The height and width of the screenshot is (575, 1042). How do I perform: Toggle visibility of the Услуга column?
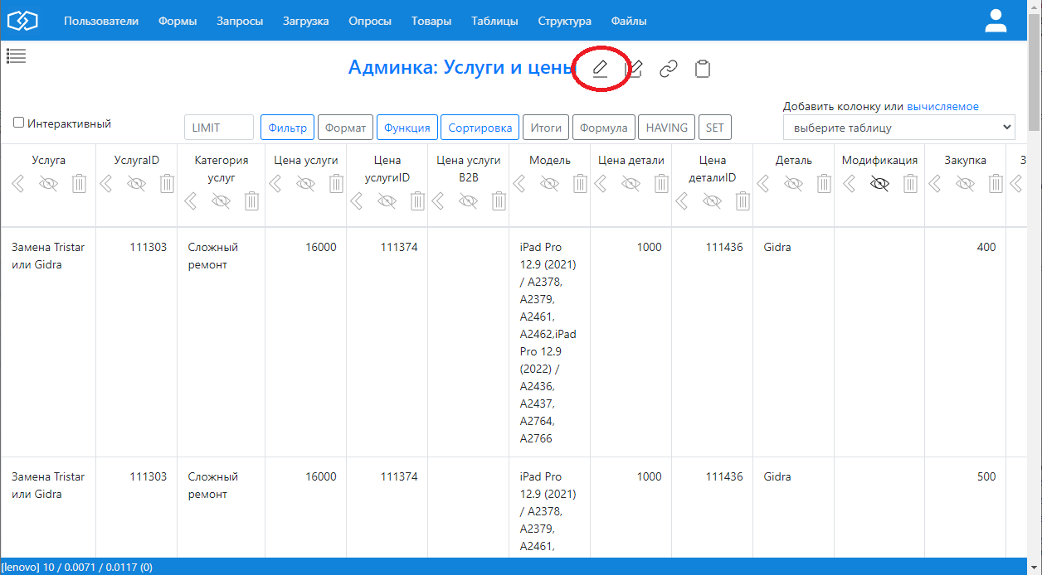coord(49,184)
